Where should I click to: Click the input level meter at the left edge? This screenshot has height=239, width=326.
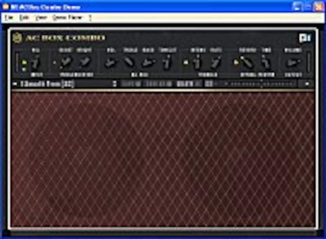pyautogui.click(x=17, y=62)
